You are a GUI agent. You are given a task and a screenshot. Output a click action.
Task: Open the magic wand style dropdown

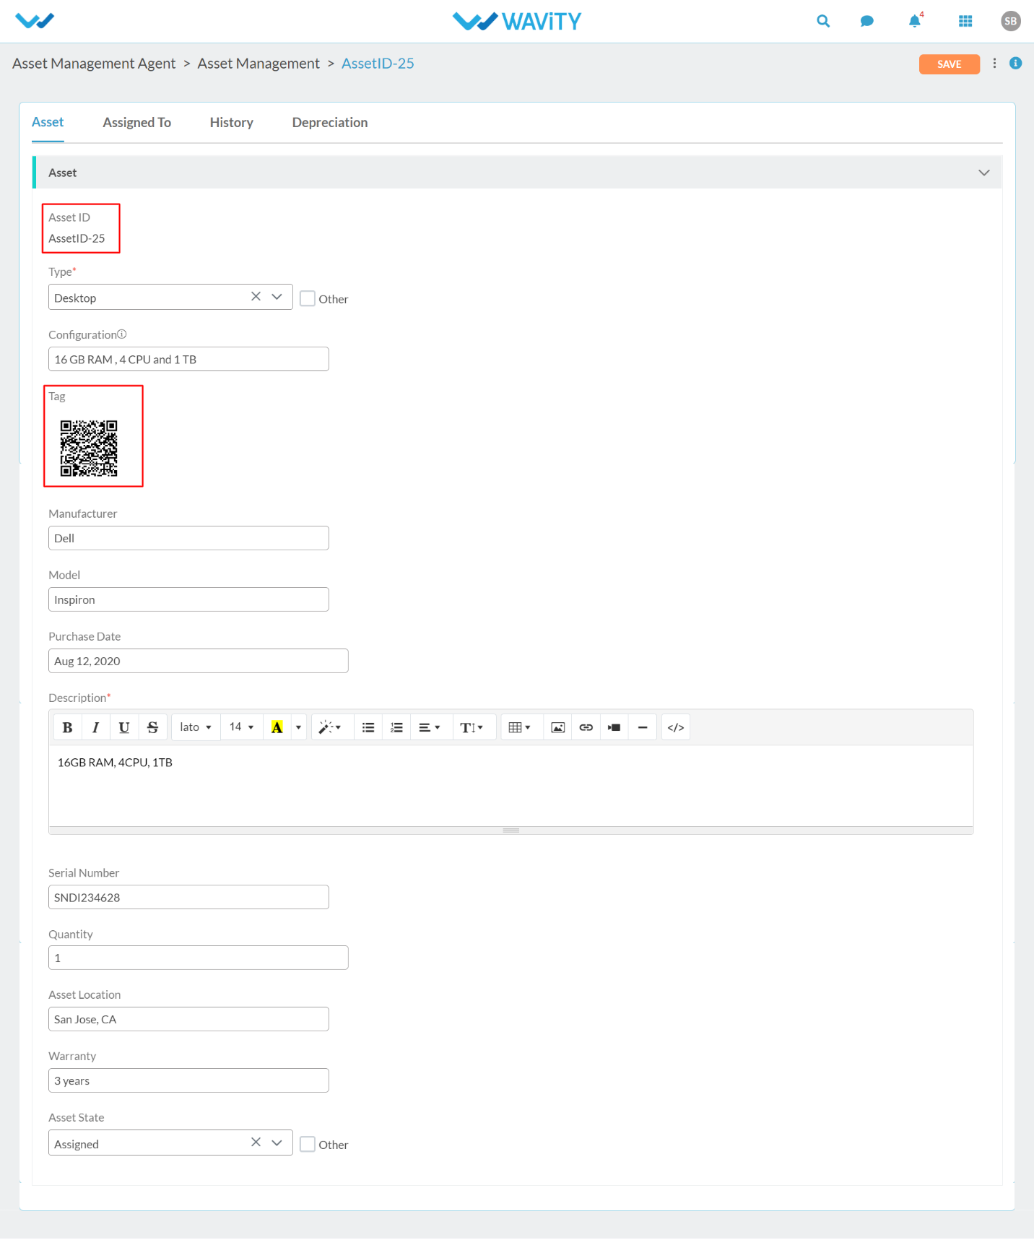[x=331, y=727]
